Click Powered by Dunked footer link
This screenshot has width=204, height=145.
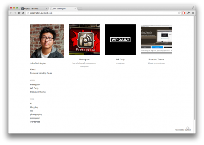coord(183,130)
